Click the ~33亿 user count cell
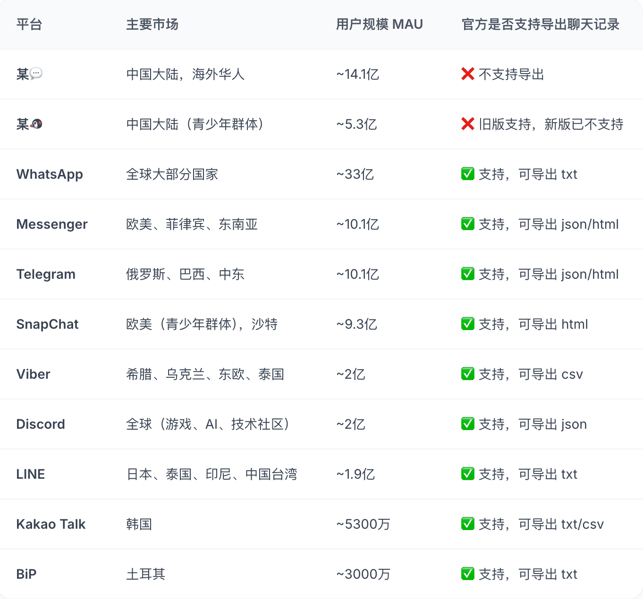 tap(355, 174)
